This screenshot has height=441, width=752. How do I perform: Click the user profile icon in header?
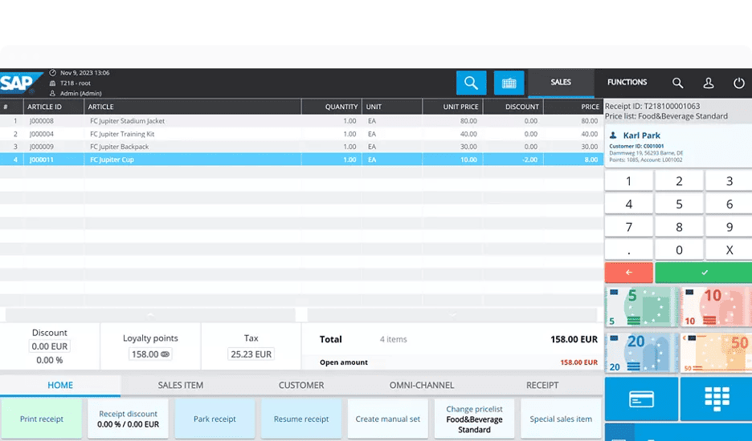[x=709, y=83]
